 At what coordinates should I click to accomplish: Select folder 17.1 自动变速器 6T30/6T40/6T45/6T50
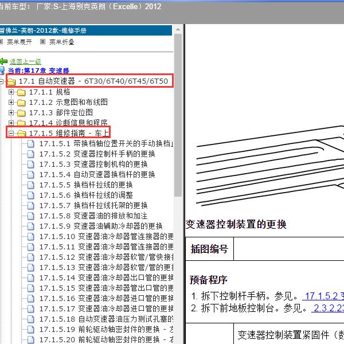[x=93, y=81]
